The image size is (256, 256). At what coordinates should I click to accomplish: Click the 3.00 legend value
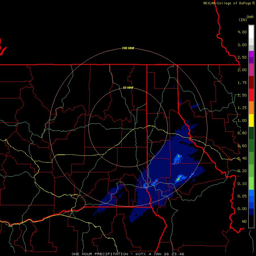(242, 45)
